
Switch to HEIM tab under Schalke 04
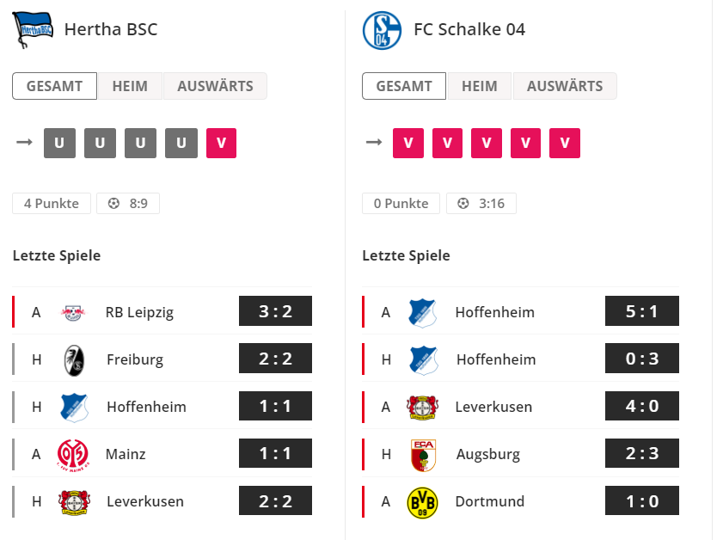click(480, 86)
